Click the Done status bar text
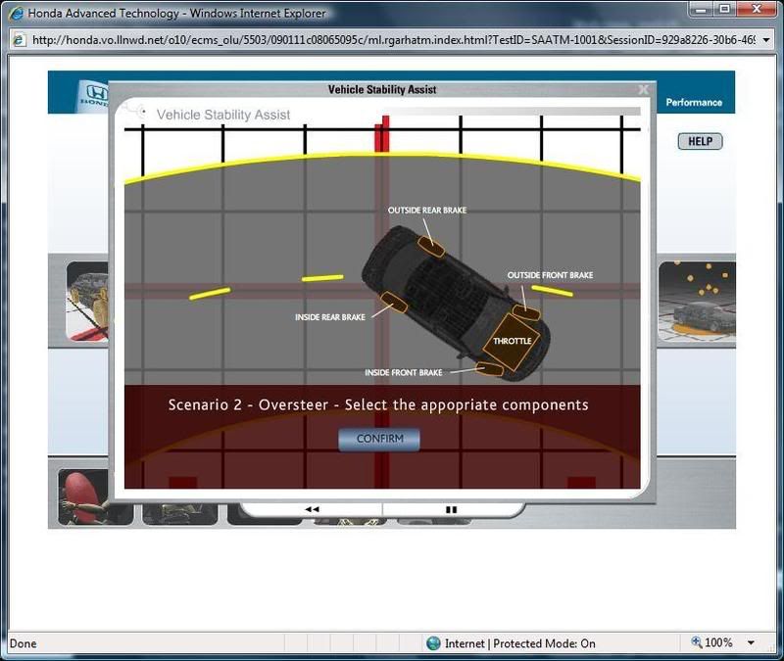Viewport: 784px width, 661px height. pos(23,643)
